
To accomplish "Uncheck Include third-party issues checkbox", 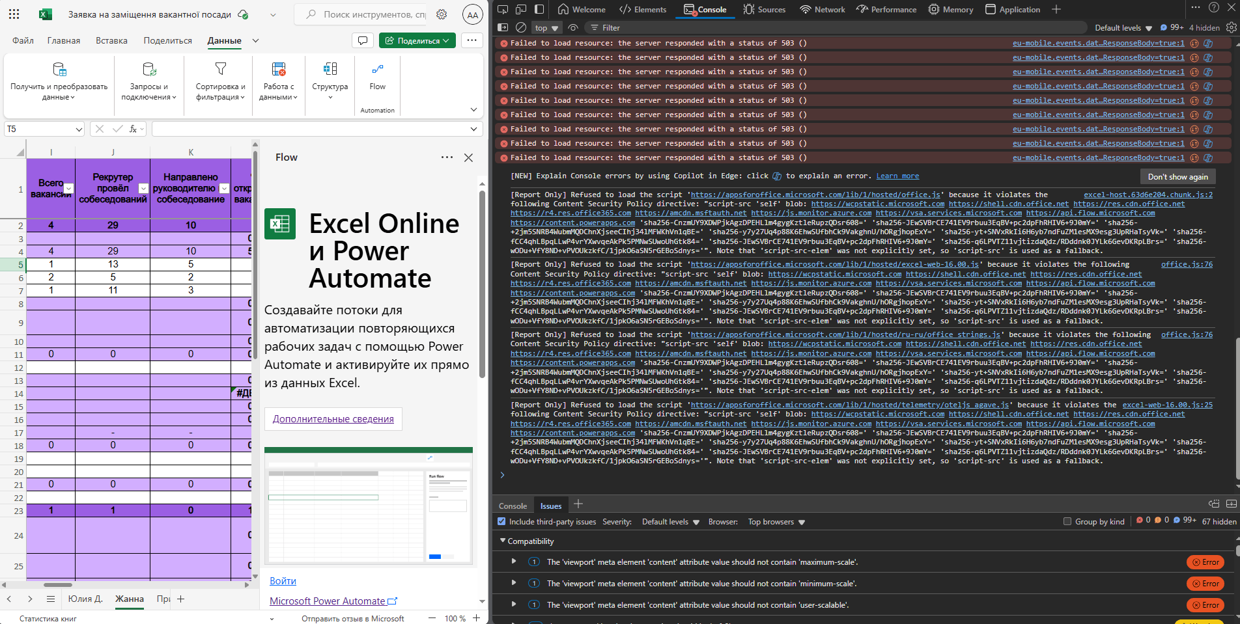I will point(501,521).
